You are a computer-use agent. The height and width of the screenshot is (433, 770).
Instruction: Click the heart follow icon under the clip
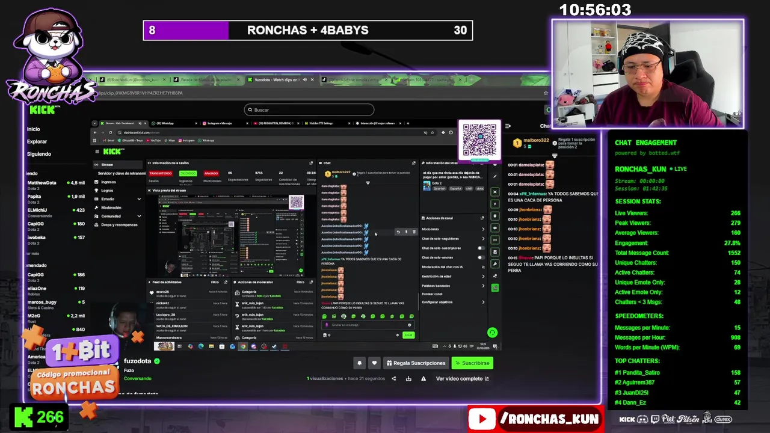pos(374,363)
